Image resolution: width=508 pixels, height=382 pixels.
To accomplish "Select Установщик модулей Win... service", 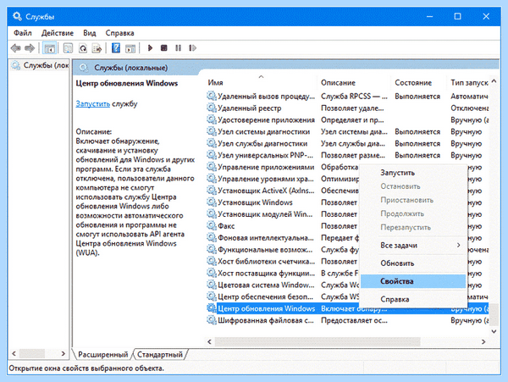I will coord(283,213).
